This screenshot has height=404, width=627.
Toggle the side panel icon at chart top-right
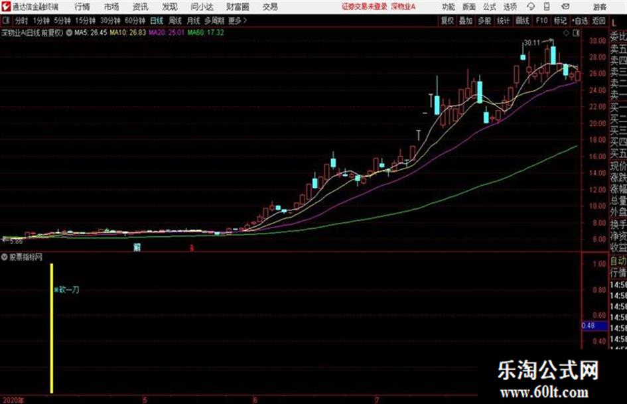(x=576, y=33)
